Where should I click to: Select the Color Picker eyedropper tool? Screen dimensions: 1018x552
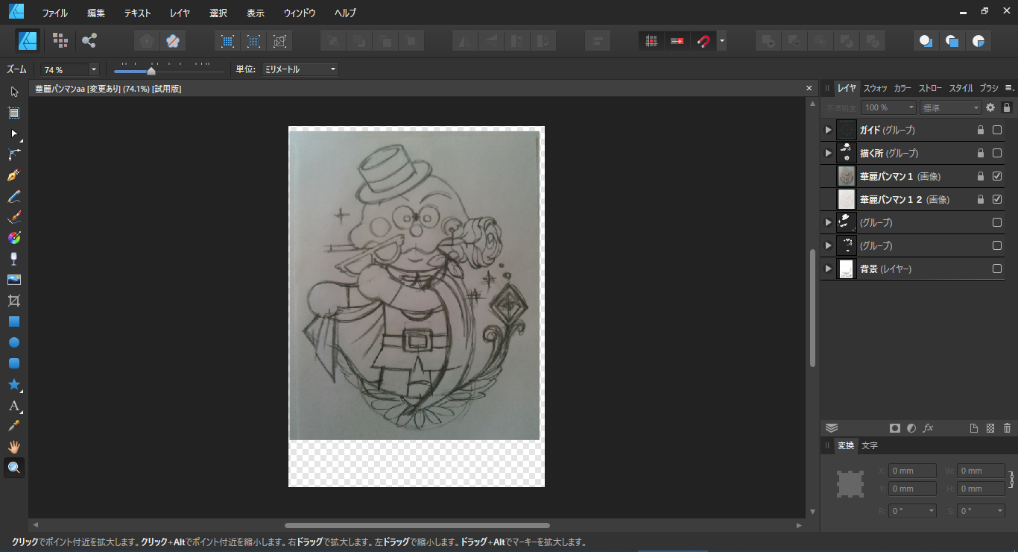13,426
